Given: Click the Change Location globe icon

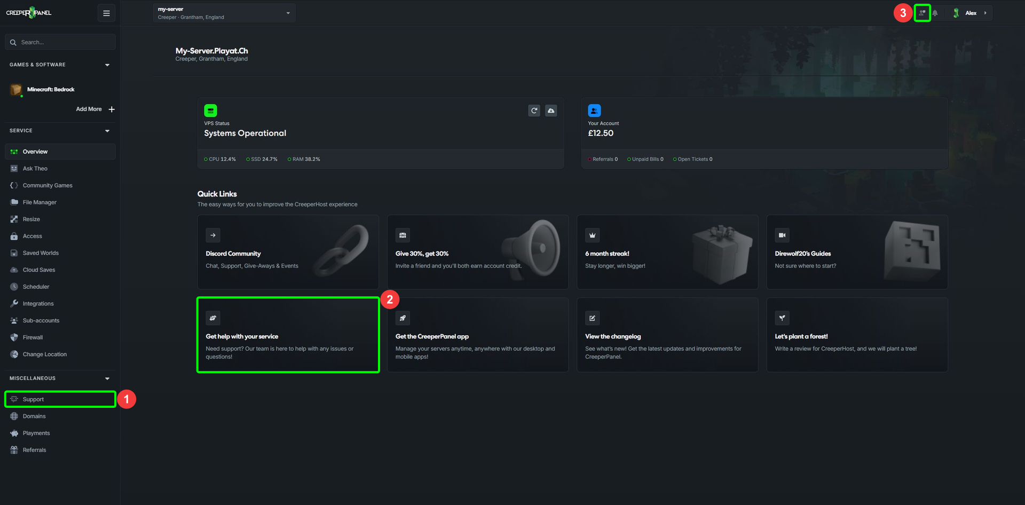Looking at the screenshot, I should pyautogui.click(x=14, y=354).
